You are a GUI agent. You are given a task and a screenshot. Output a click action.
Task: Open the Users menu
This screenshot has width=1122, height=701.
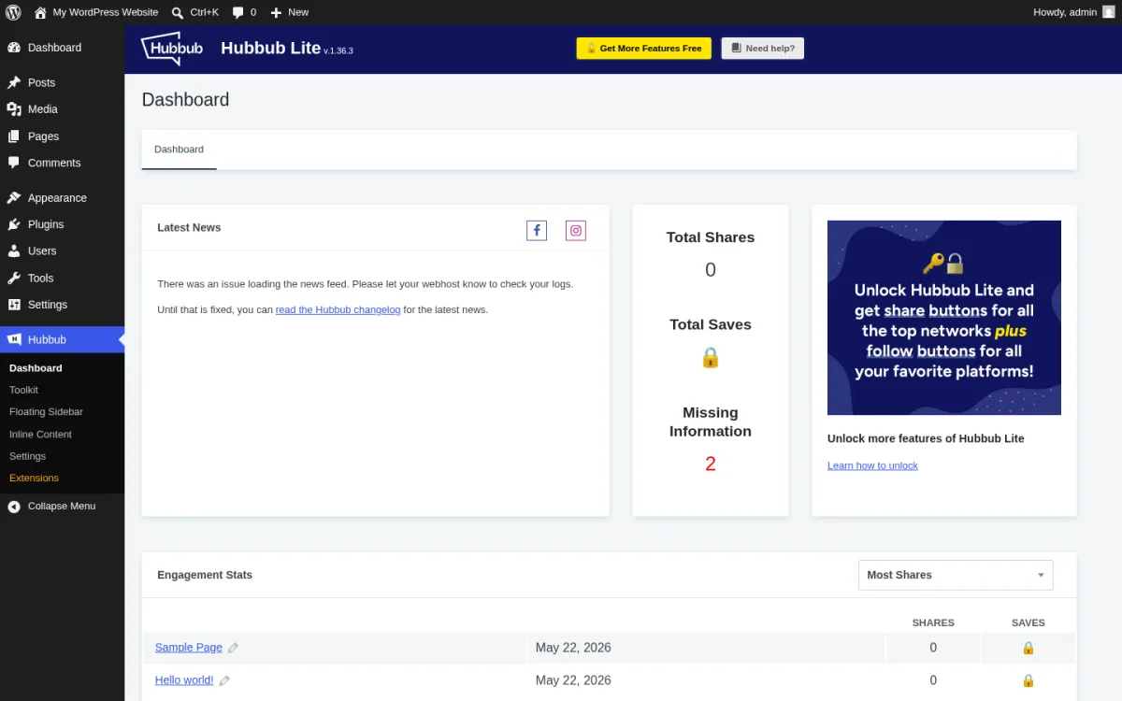tap(62, 251)
